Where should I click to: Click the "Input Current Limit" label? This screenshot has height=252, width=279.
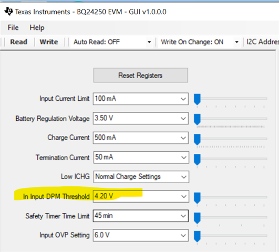tap(65, 99)
